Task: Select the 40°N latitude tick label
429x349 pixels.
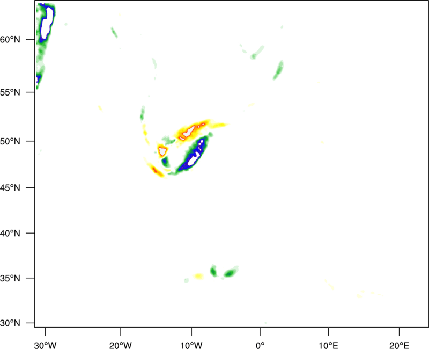Action: coord(10,234)
